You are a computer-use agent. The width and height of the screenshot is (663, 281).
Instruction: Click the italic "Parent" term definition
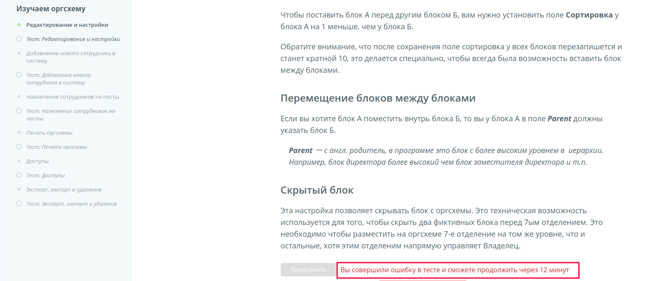pos(446,156)
